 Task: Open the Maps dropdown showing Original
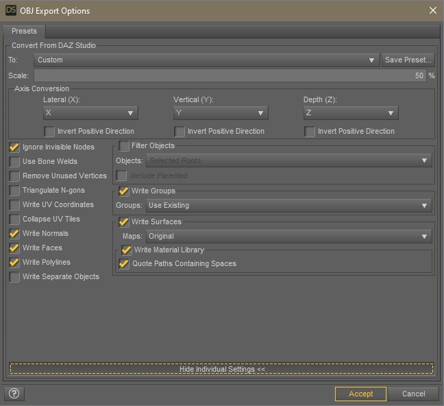(289, 237)
